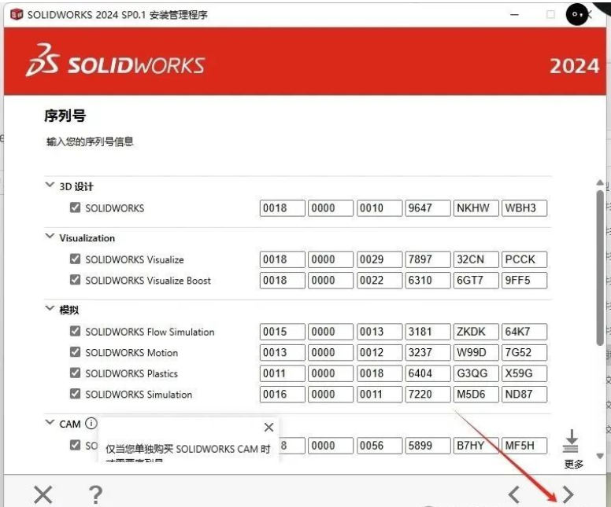Click CAM serial field B7HY
Viewport: 611px width, 507px height.
[x=476, y=446]
